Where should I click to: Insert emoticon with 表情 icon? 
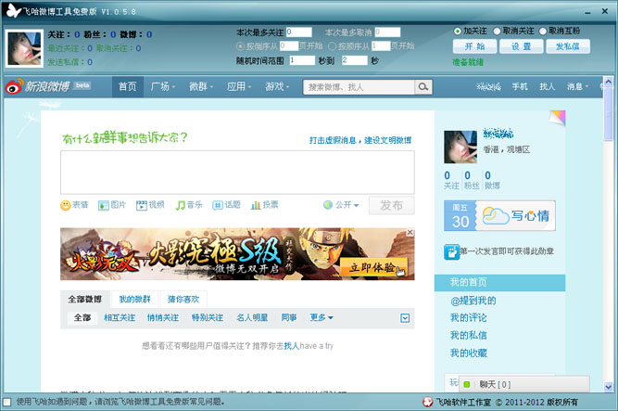click(x=65, y=205)
